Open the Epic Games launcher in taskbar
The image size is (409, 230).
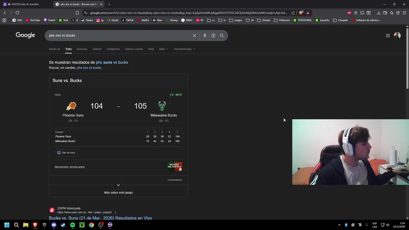44,225
